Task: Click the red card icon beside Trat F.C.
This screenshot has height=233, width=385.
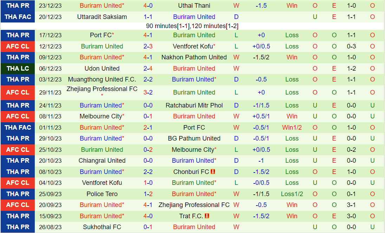Action: (207, 216)
